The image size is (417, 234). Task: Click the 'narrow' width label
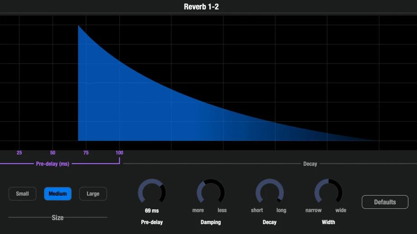[x=314, y=211]
